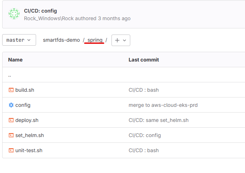The image size is (245, 173).
Task: Expand the plus add-file dropdown
Action: (x=121, y=40)
